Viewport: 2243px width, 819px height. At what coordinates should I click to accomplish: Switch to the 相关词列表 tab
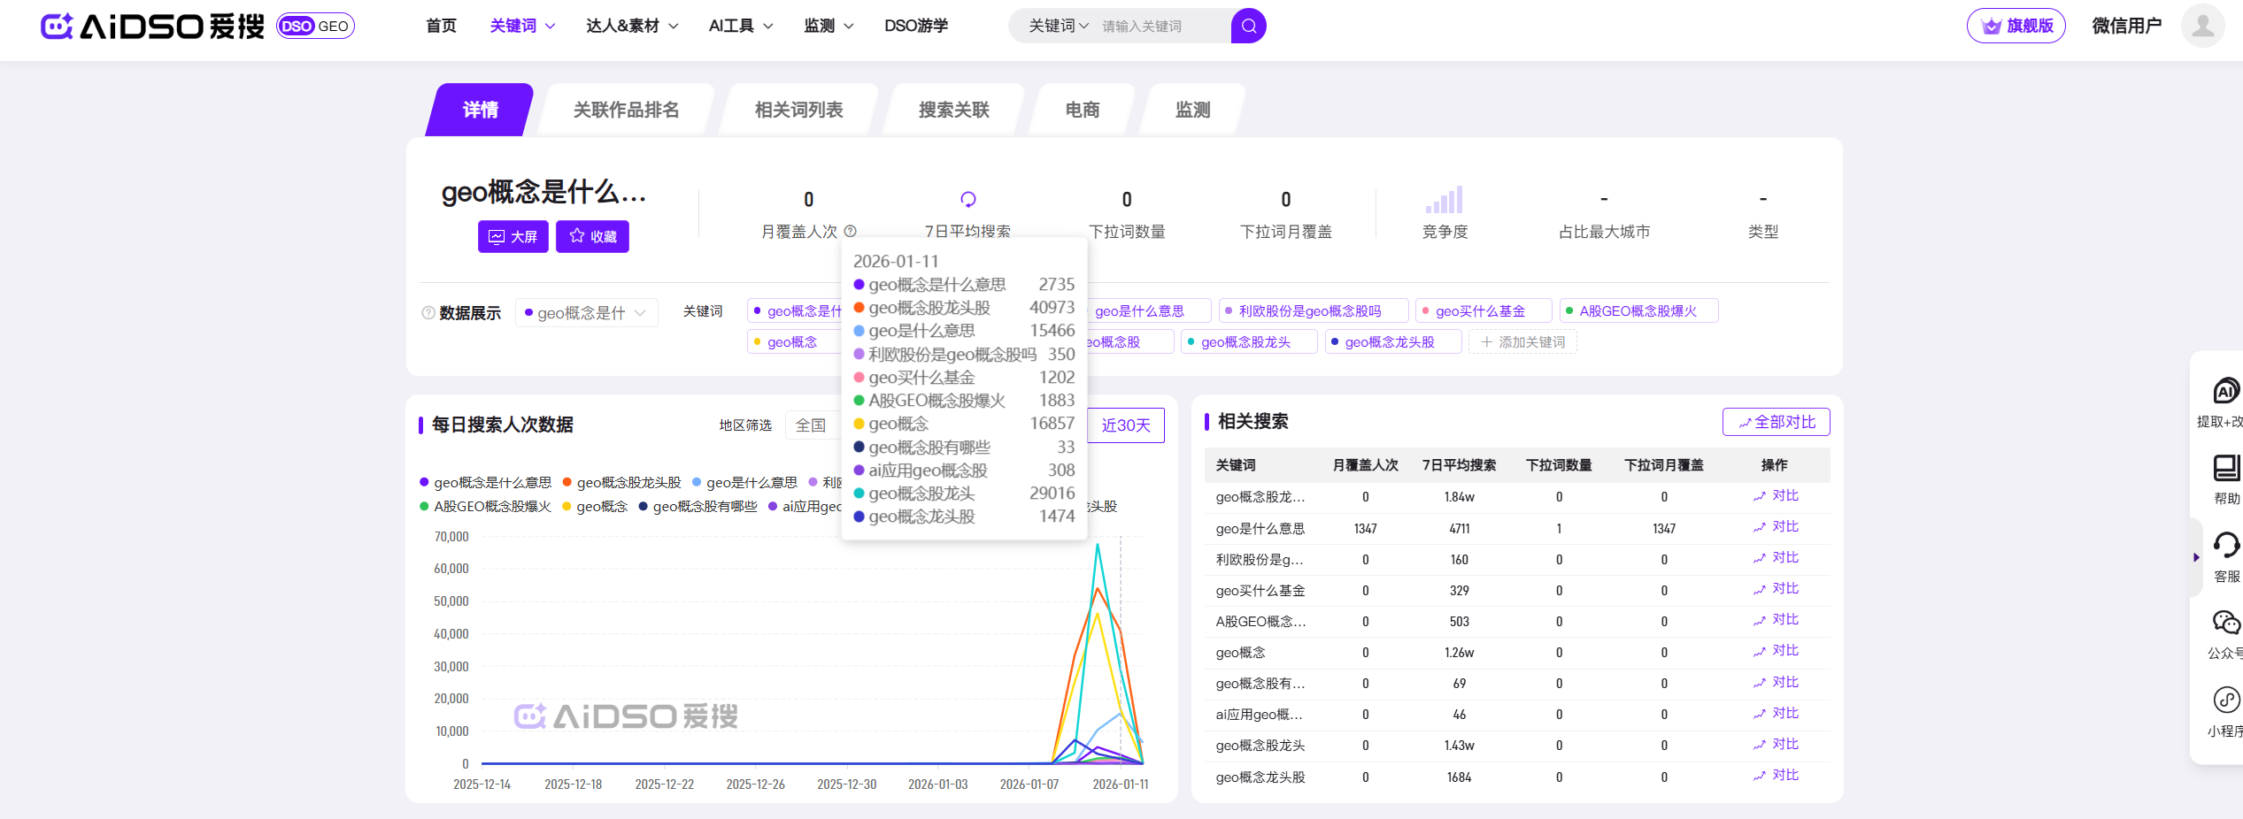798,110
